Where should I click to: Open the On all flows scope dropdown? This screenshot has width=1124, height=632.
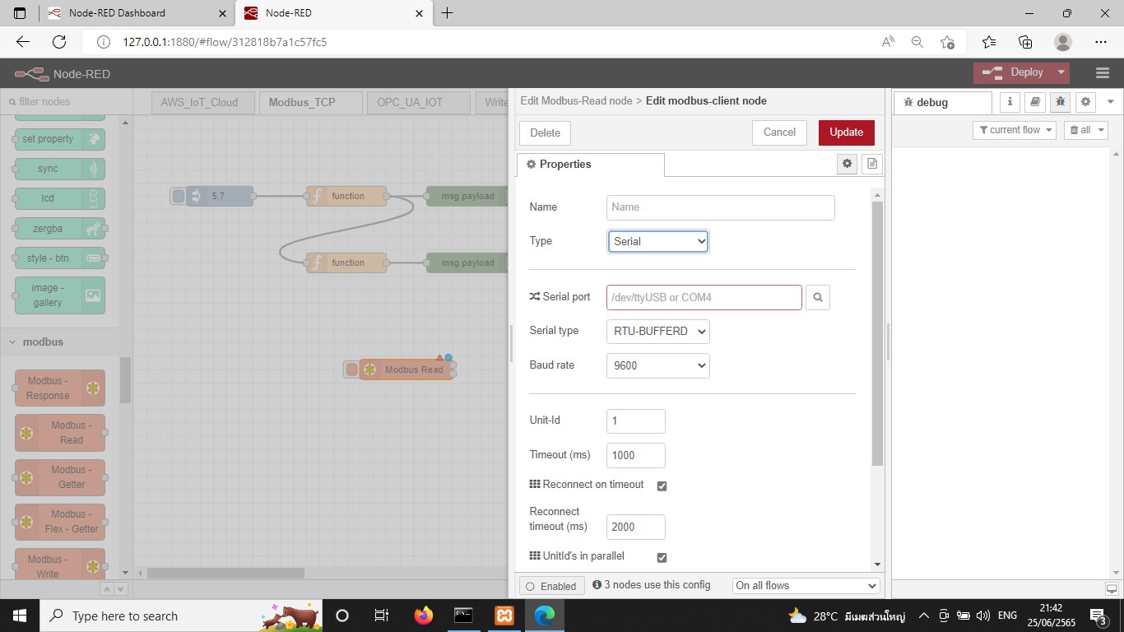[806, 586]
